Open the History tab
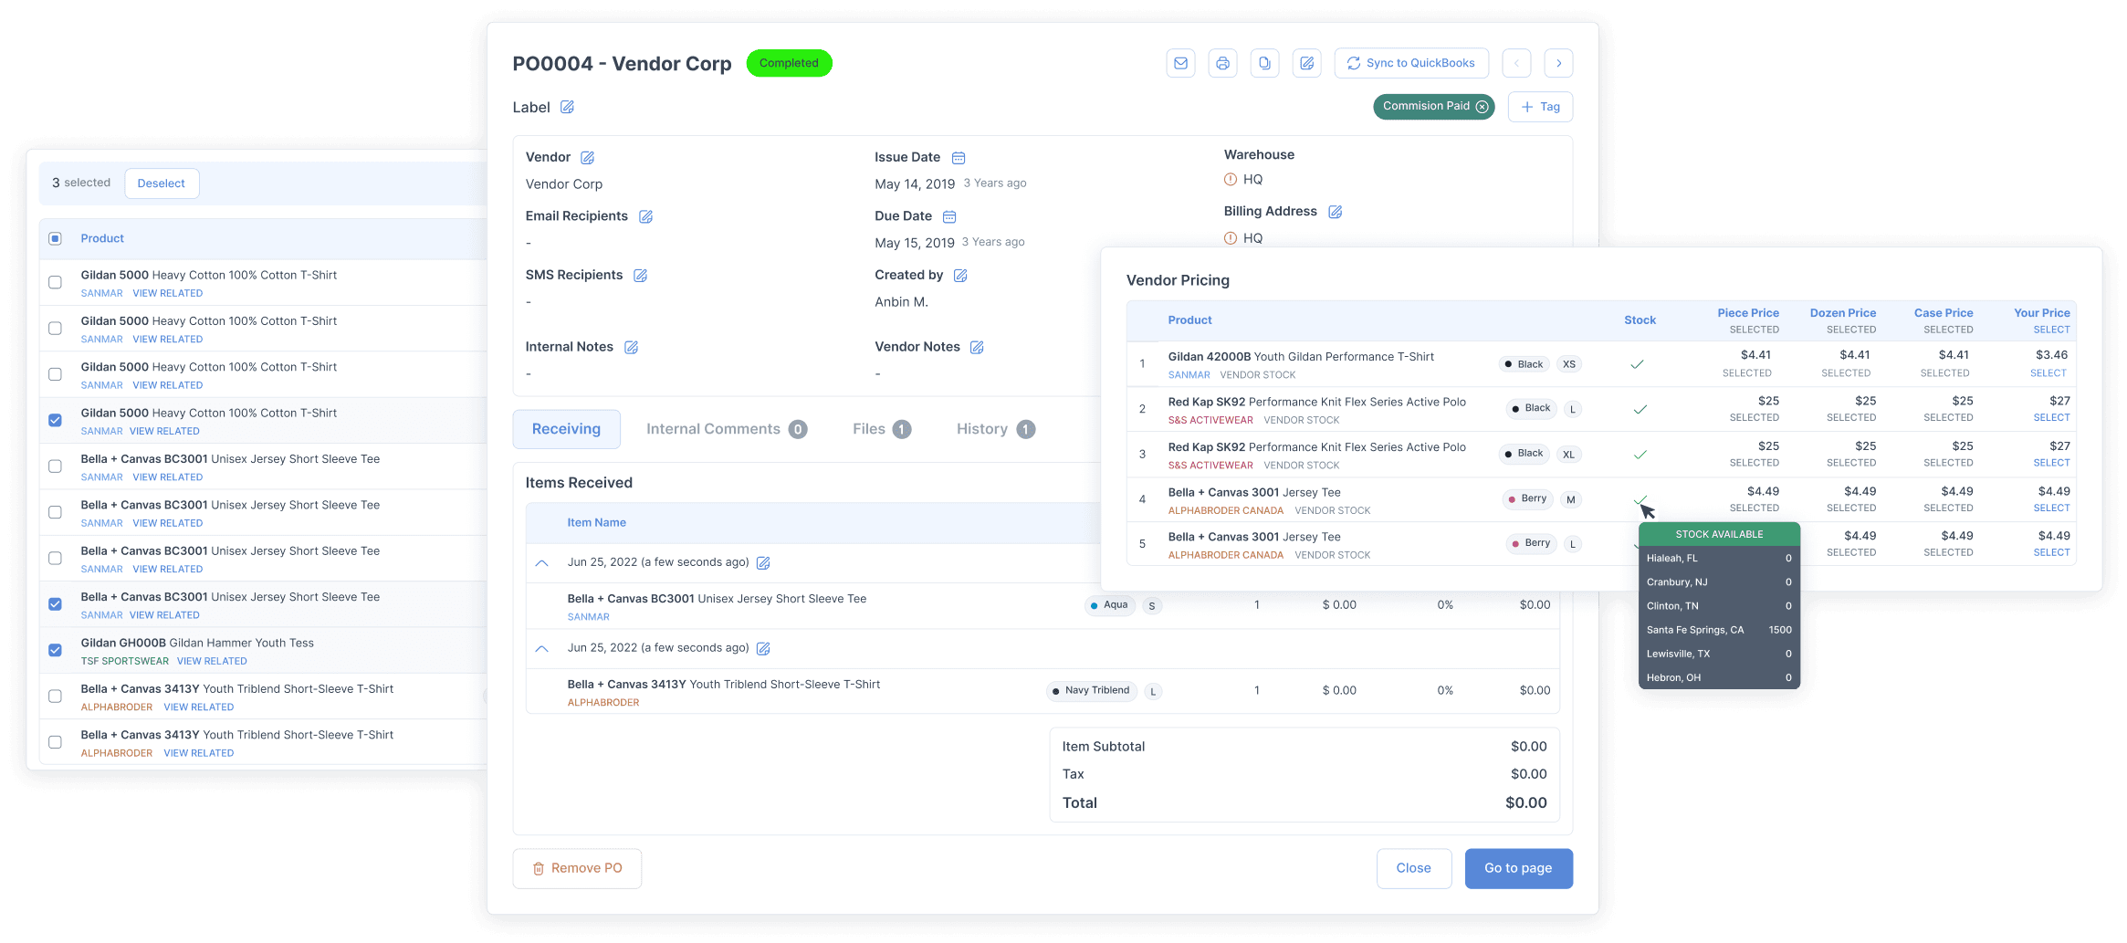This screenshot has width=2127, height=943. click(994, 429)
